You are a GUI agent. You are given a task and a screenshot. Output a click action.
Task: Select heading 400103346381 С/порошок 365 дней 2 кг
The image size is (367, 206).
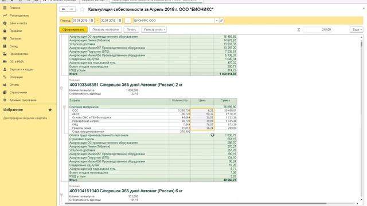point(126,85)
